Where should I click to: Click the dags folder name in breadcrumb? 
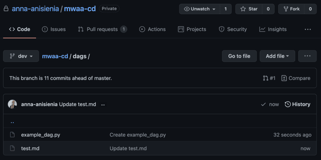point(80,56)
